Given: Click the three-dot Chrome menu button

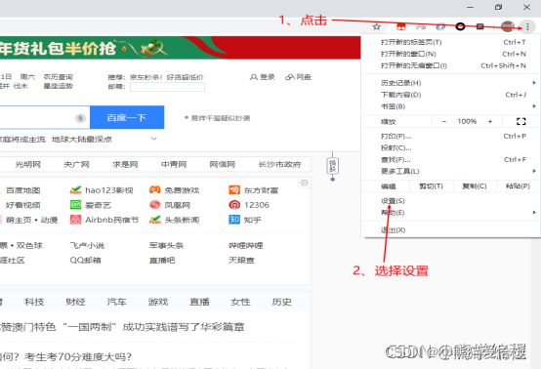Looking at the screenshot, I should (527, 26).
